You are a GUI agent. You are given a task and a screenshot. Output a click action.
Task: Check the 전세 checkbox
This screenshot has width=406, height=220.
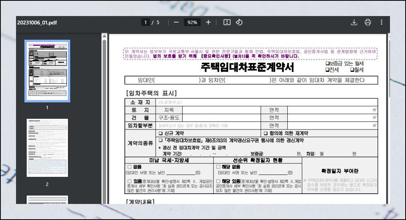(x=327, y=70)
